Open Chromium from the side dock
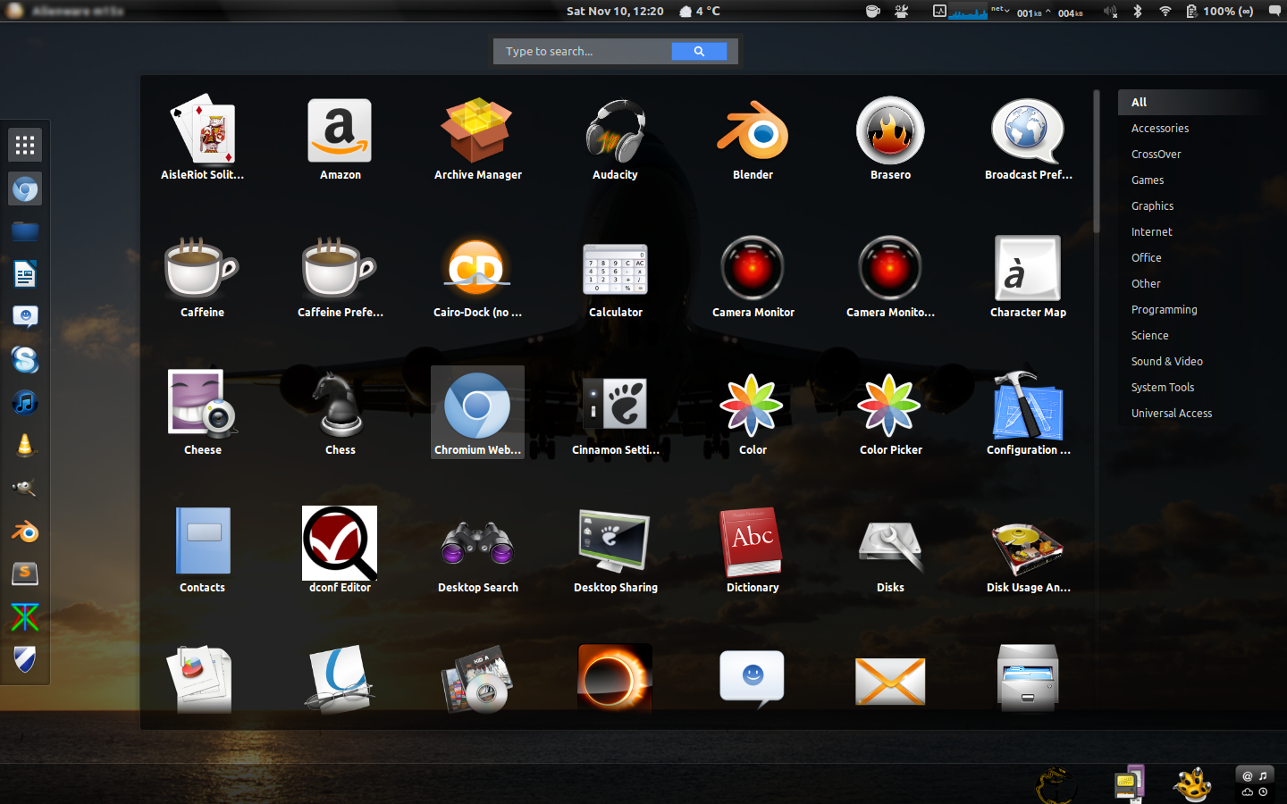 25,189
